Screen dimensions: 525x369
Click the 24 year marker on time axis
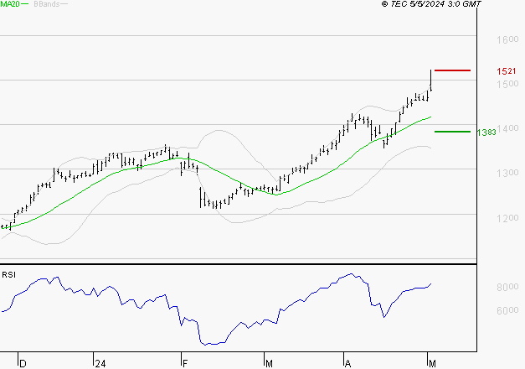100,364
